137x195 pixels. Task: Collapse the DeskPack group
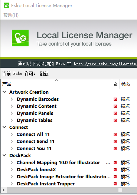tap(4, 155)
